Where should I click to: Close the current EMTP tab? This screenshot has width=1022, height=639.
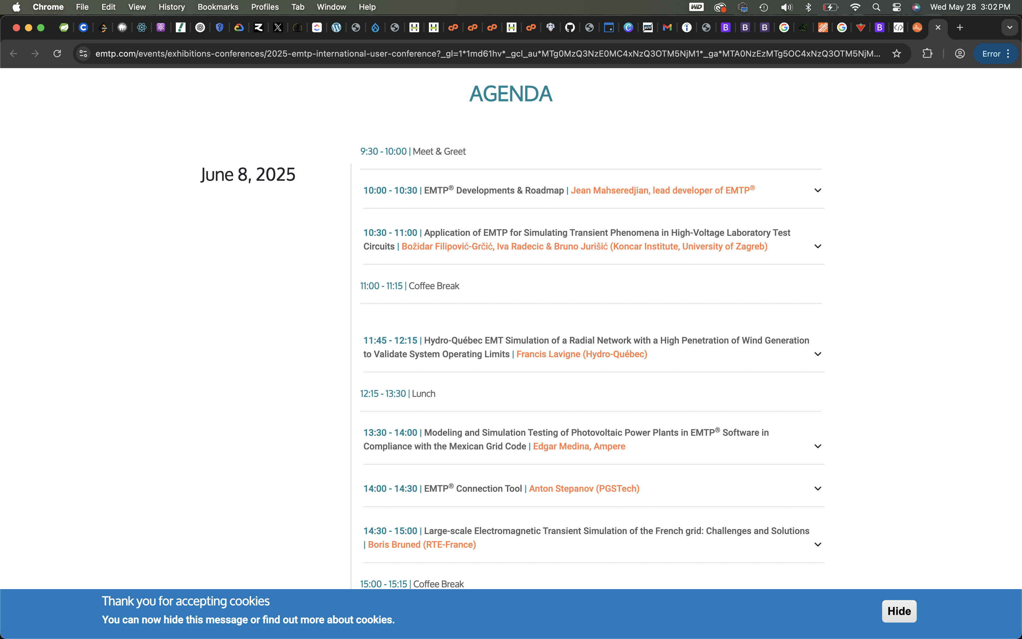pyautogui.click(x=938, y=27)
